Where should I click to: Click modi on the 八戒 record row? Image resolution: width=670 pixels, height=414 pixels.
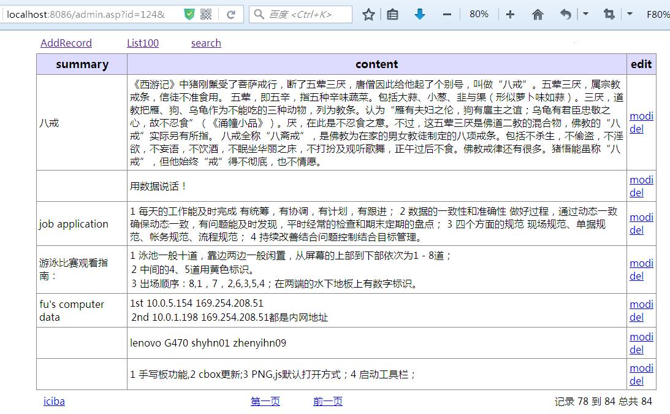tap(641, 115)
